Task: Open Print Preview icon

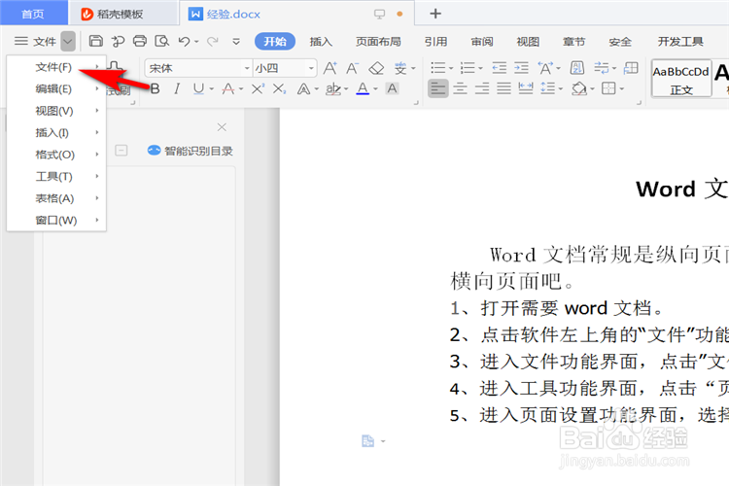Action: click(x=161, y=41)
